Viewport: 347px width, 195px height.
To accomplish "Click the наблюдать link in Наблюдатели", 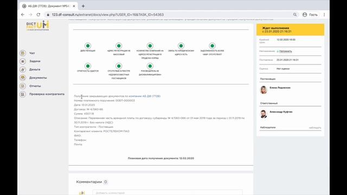I will point(315,128).
